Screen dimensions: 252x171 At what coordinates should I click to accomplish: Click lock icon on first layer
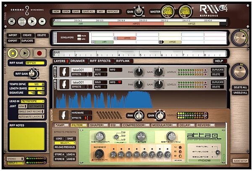[55, 68]
